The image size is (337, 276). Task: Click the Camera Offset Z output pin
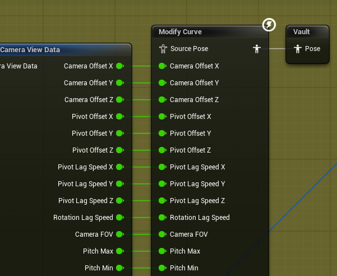tap(120, 99)
